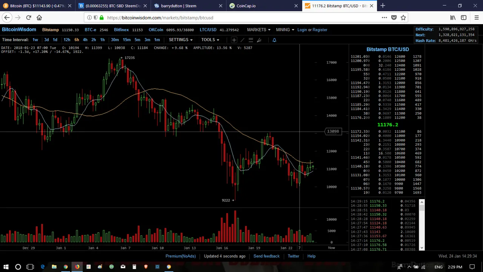Viewport: 483px width, 272px height.
Task: Open the MARKETS dropdown menu
Action: pos(258,29)
